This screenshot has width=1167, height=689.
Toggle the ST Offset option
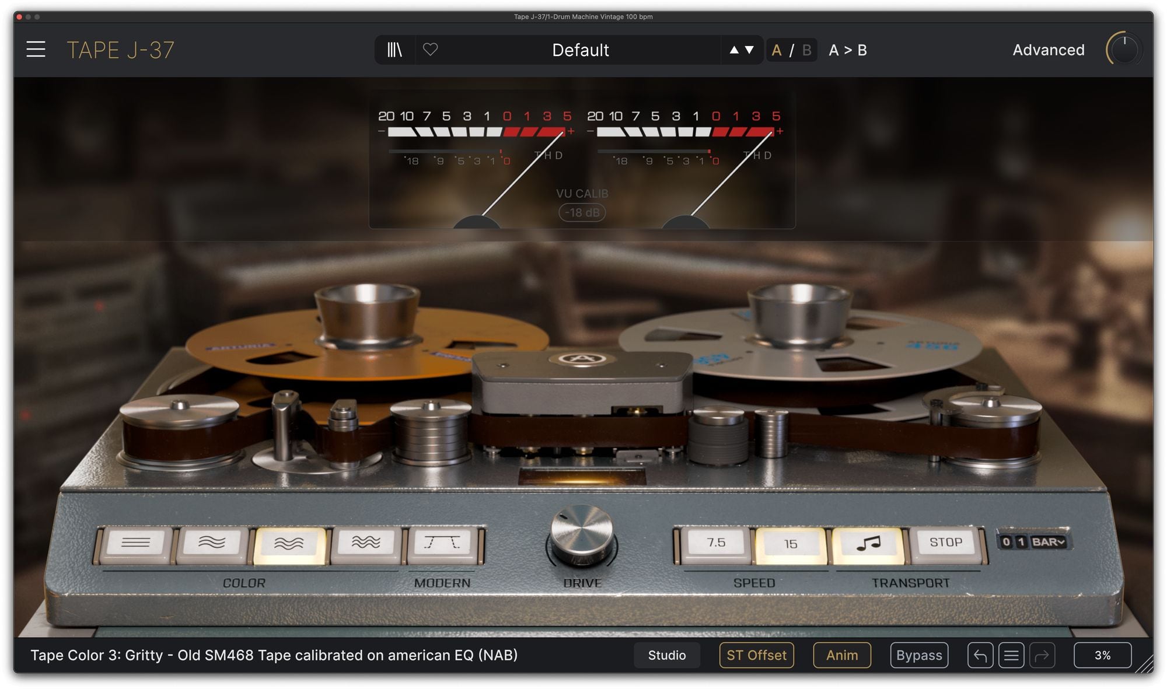coord(756,655)
